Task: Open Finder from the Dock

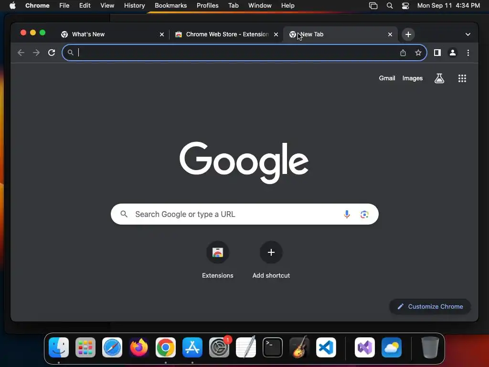Action: click(59, 347)
